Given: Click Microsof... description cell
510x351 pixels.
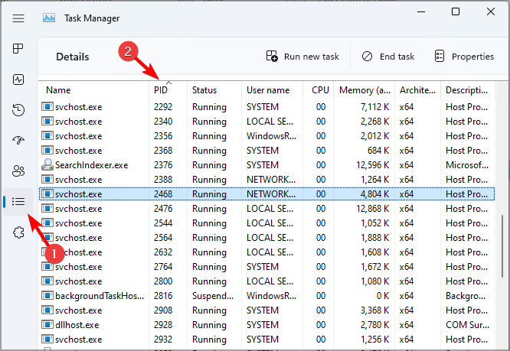Looking at the screenshot, I should (467, 165).
